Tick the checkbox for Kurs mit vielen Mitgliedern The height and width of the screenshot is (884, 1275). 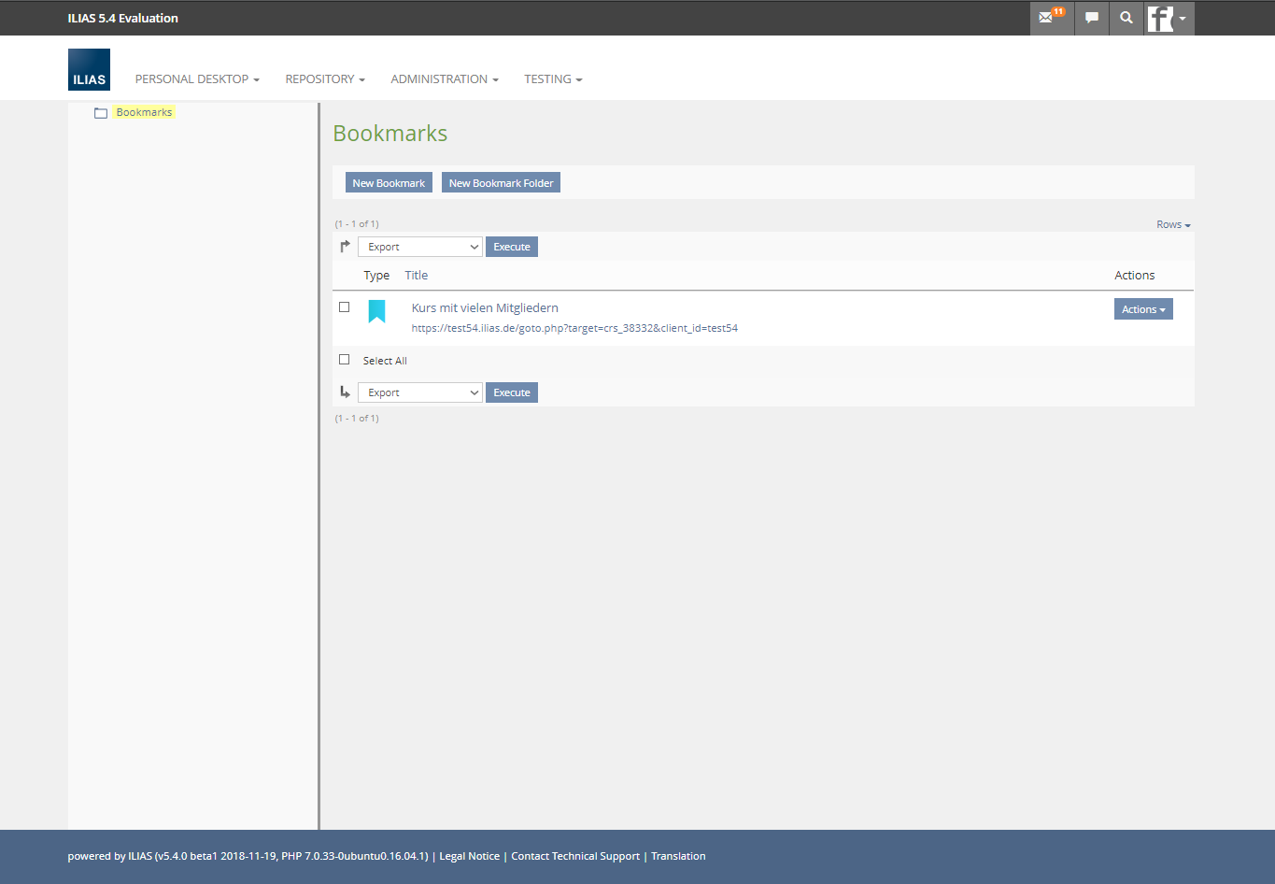(344, 307)
